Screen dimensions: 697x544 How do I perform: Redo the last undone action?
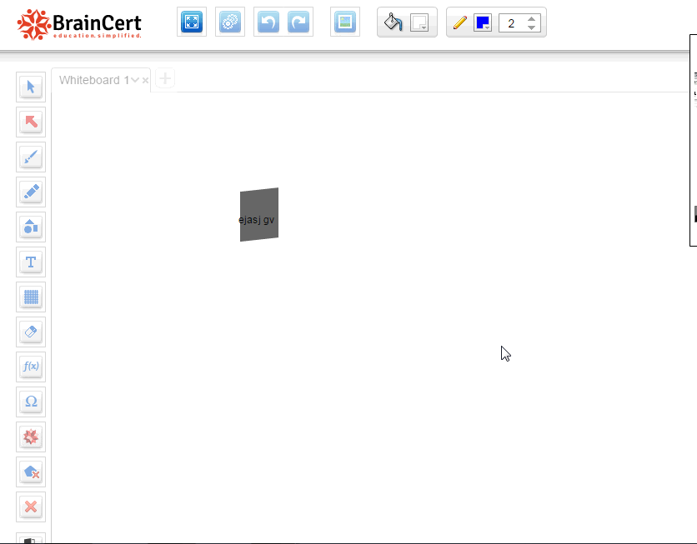(x=298, y=22)
